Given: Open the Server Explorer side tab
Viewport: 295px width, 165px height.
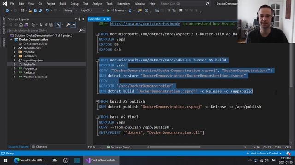Looking at the screenshot, I should (x=4, y=25).
